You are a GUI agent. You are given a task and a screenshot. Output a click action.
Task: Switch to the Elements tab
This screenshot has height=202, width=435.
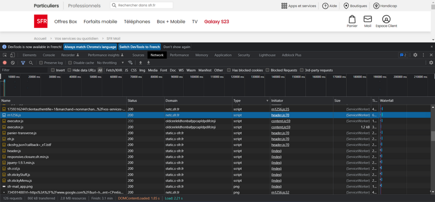point(29,55)
